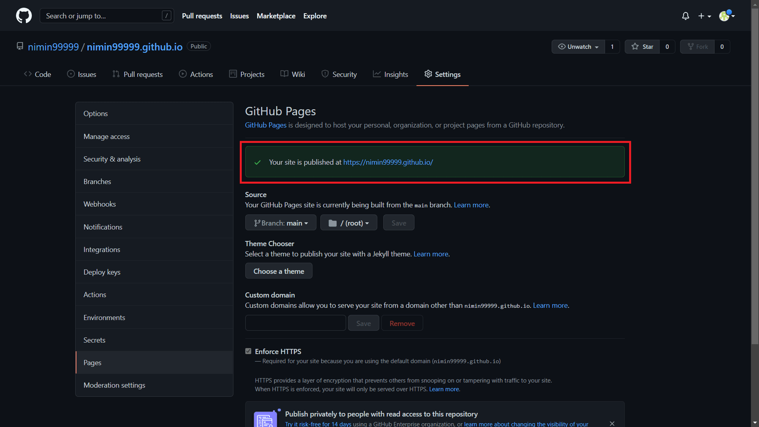Open Secrets settings
Image resolution: width=759 pixels, height=427 pixels.
pyautogui.click(x=154, y=340)
